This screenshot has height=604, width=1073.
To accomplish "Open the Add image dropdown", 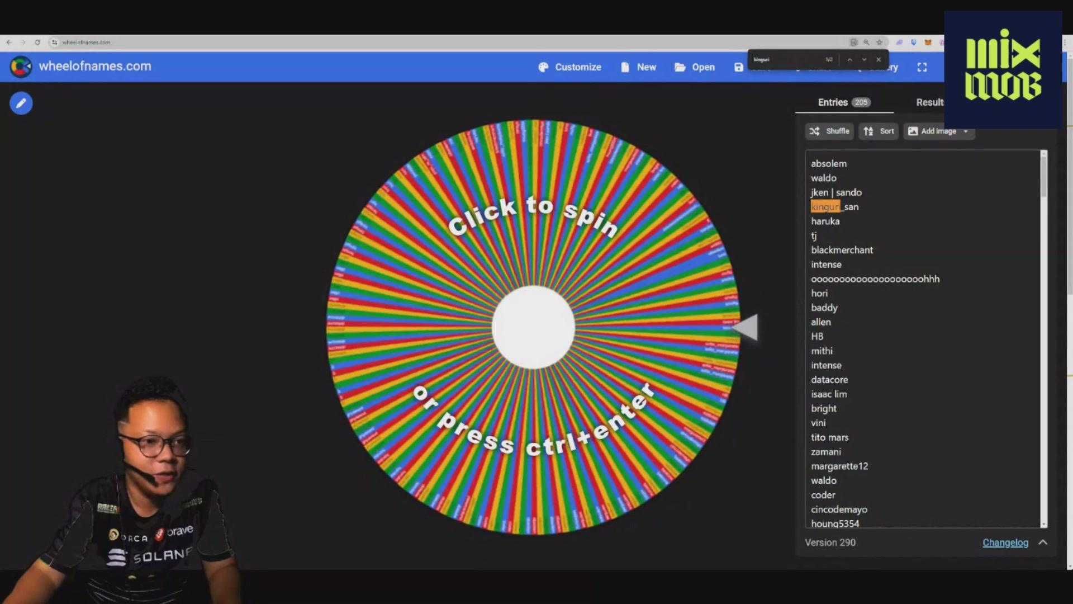I will pos(938,131).
